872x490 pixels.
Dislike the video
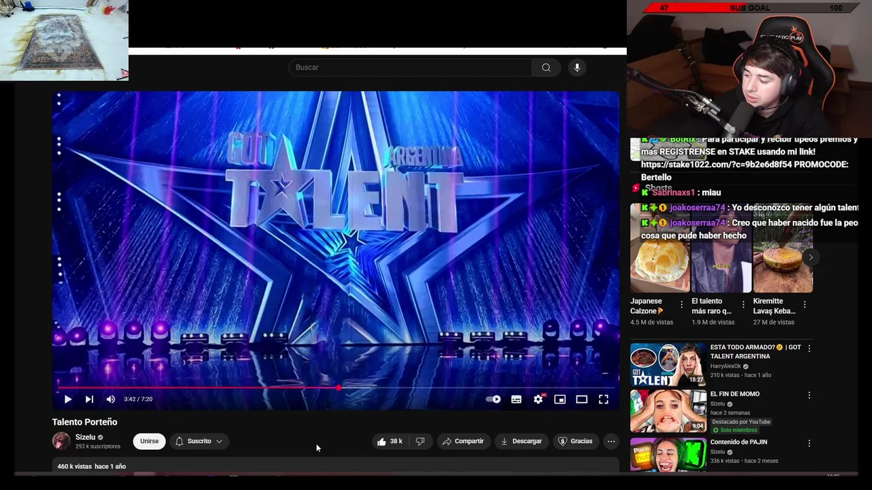coord(420,441)
